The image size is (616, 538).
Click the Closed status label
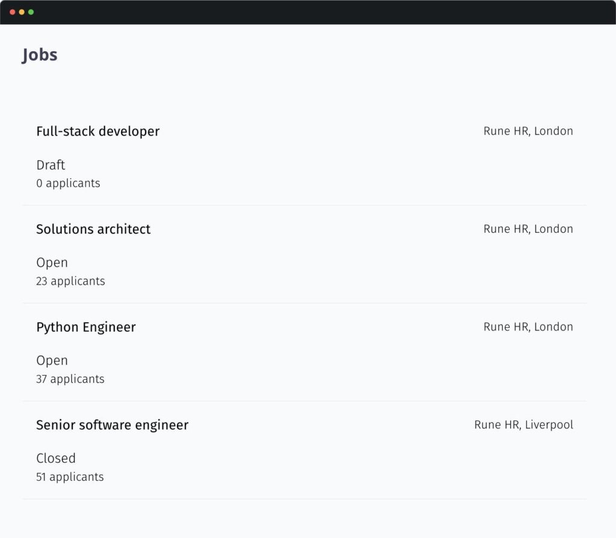coord(56,458)
